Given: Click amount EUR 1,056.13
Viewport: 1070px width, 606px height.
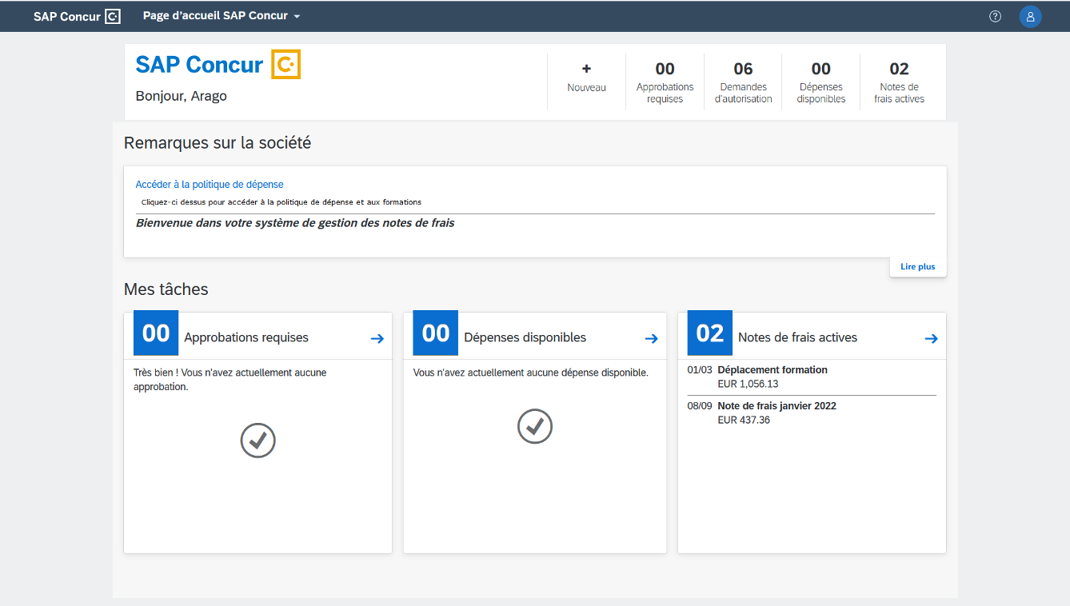Looking at the screenshot, I should 748,384.
